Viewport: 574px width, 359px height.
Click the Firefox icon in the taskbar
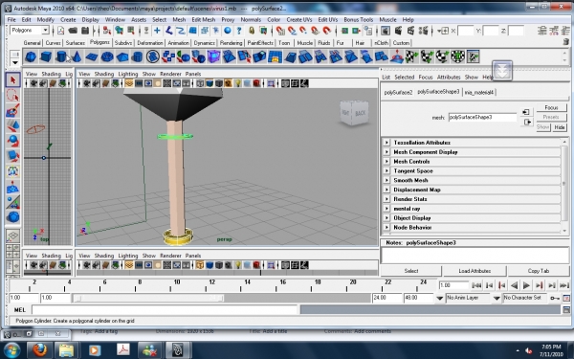[x=39, y=350]
